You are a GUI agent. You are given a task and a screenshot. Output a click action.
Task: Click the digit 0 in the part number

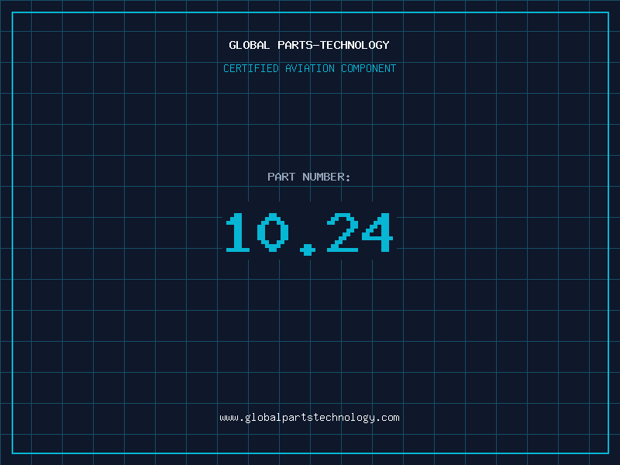click(273, 233)
